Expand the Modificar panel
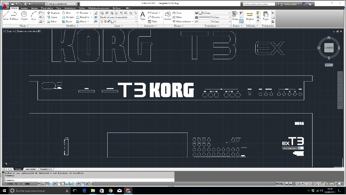Screen dimensions: 346x195 pyautogui.click(x=72, y=26)
